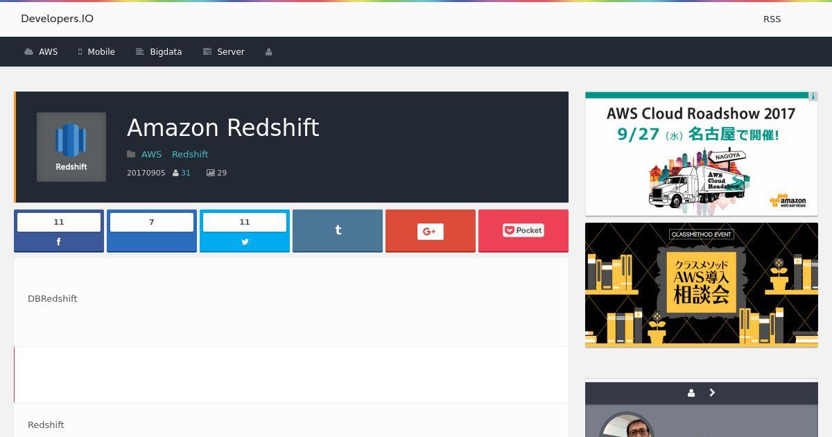
Task: Open the Classmethod AWS event banner
Action: click(x=702, y=285)
